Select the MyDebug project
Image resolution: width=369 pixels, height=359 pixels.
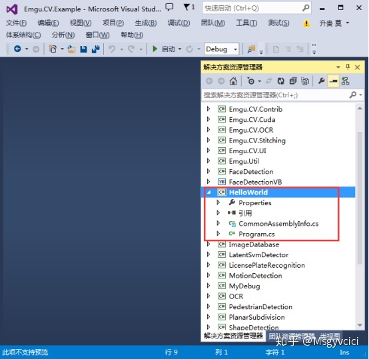(x=244, y=286)
